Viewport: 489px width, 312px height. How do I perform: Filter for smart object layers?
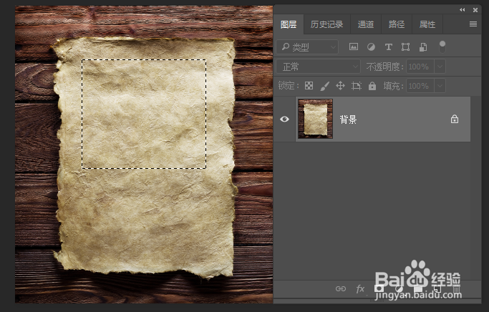coord(423,47)
